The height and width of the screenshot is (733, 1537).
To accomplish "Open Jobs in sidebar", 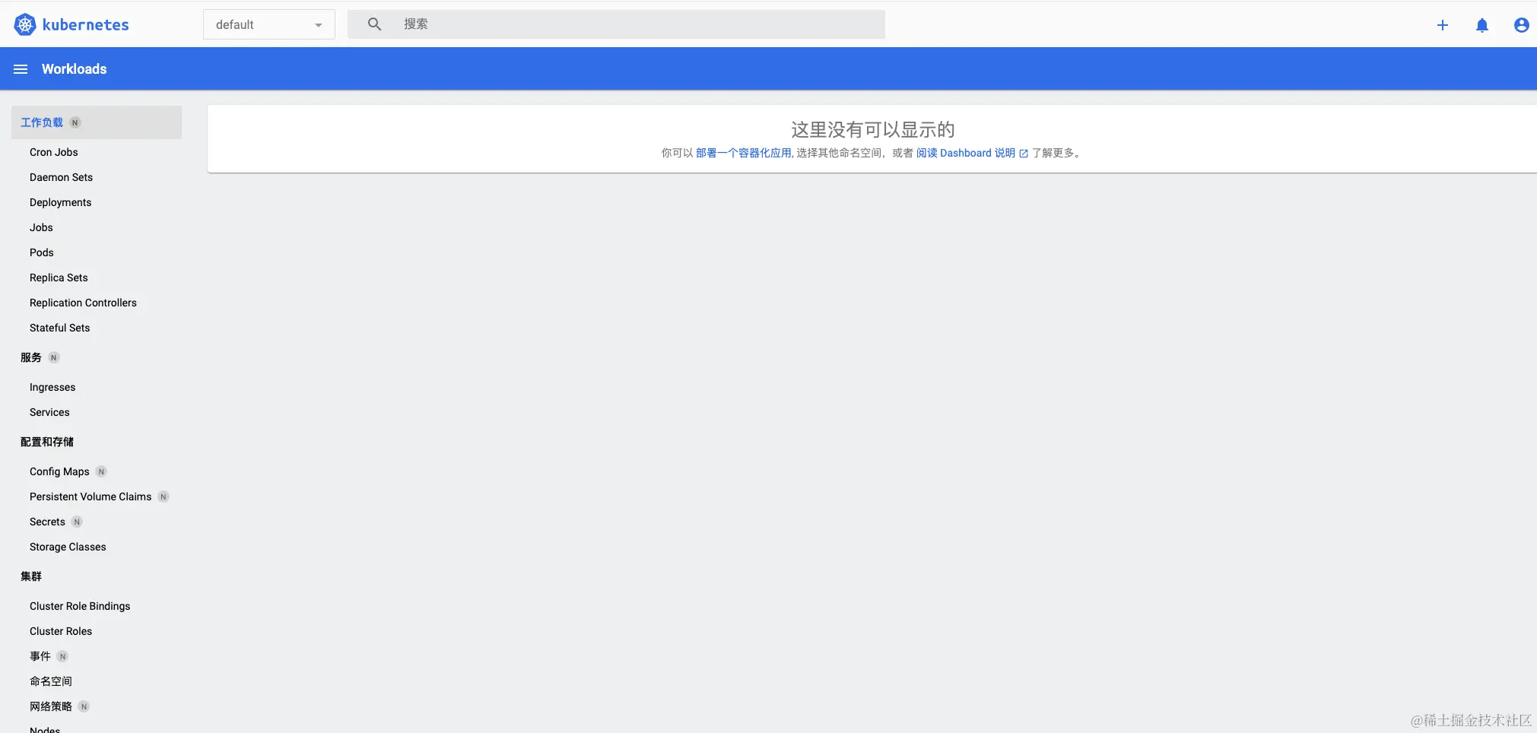I will [41, 227].
